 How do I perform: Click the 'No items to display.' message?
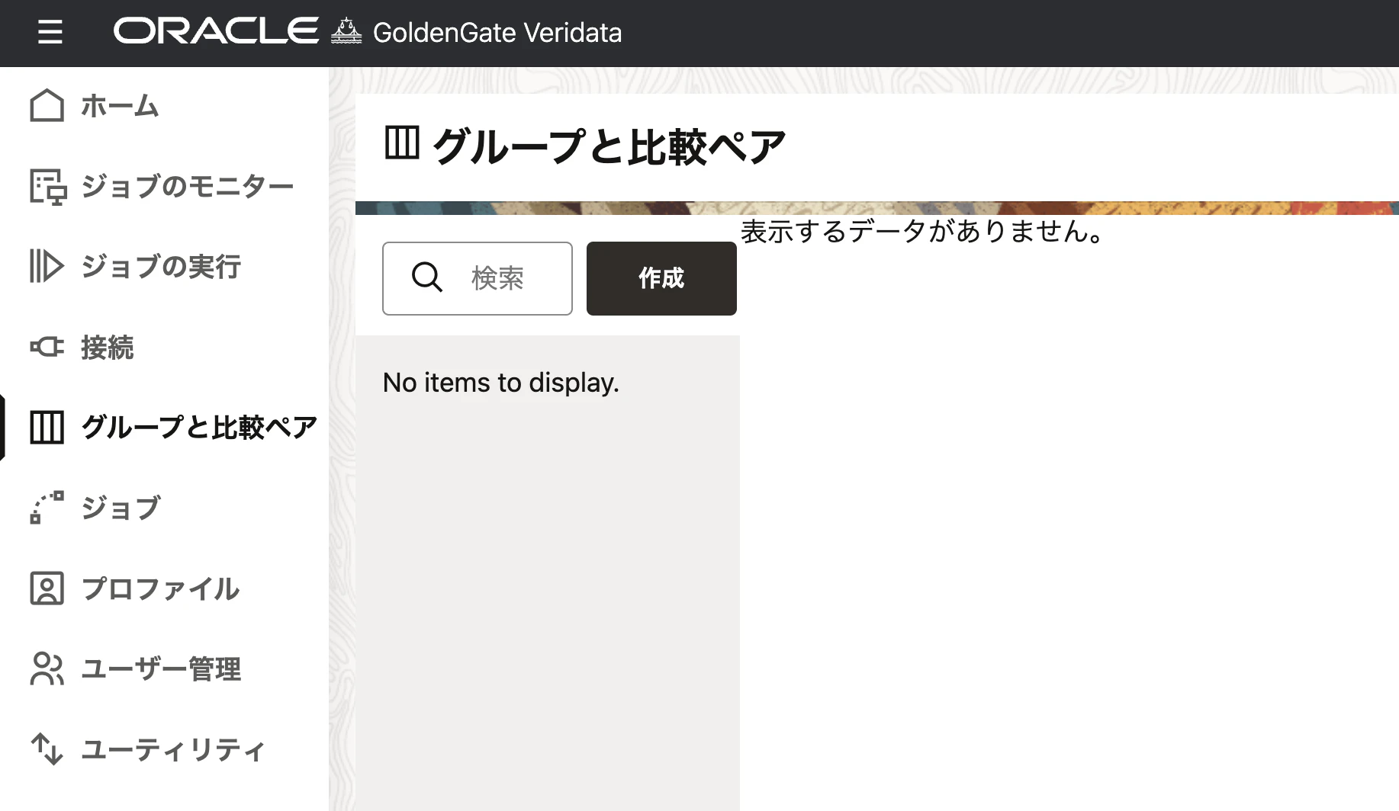pos(501,383)
